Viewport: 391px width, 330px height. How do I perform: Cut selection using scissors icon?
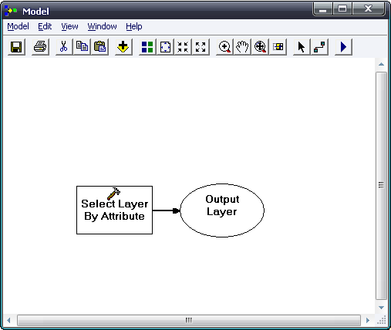tap(64, 47)
